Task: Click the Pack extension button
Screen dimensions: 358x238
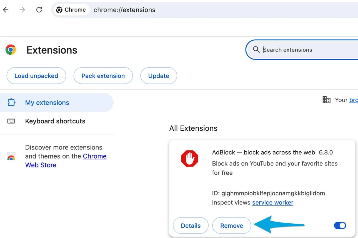Action: (103, 76)
